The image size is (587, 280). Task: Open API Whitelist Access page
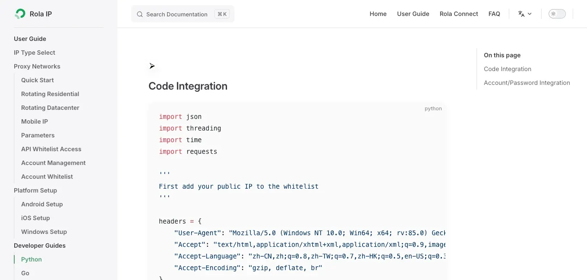coord(51,149)
